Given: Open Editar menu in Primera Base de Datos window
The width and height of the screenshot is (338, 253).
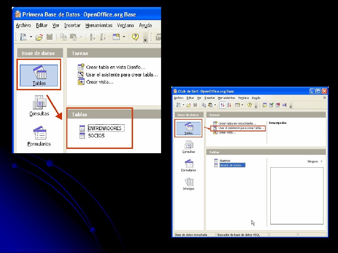Looking at the screenshot, I should pyautogui.click(x=42, y=25).
